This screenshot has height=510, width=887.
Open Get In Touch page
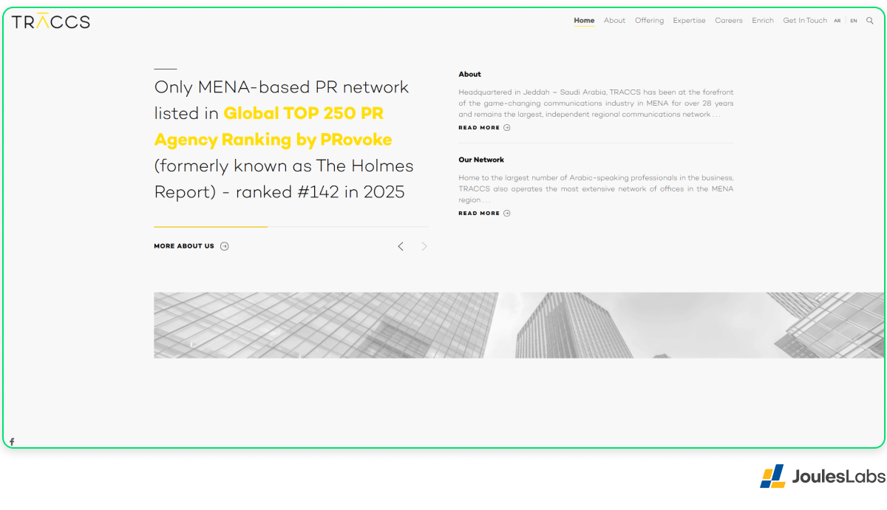[805, 21]
